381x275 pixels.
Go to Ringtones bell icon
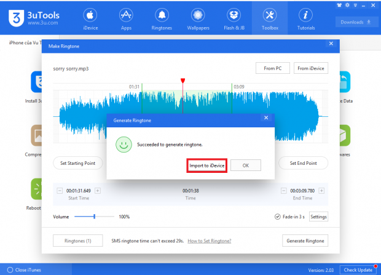click(x=162, y=15)
